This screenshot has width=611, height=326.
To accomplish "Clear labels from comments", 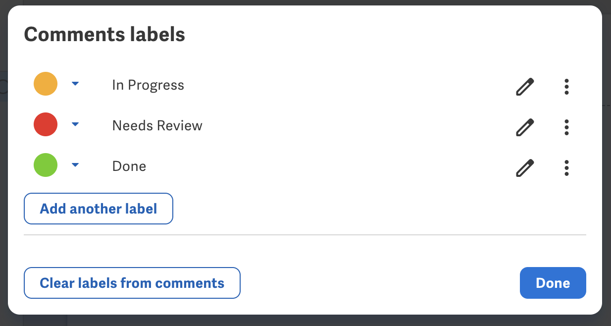I will point(132,283).
